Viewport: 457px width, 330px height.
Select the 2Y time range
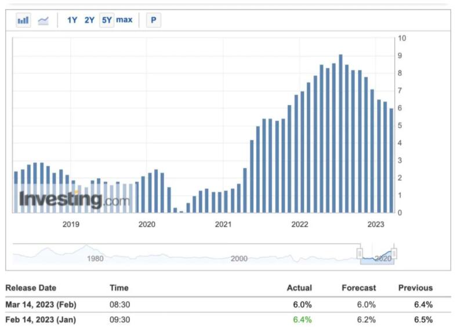point(89,20)
